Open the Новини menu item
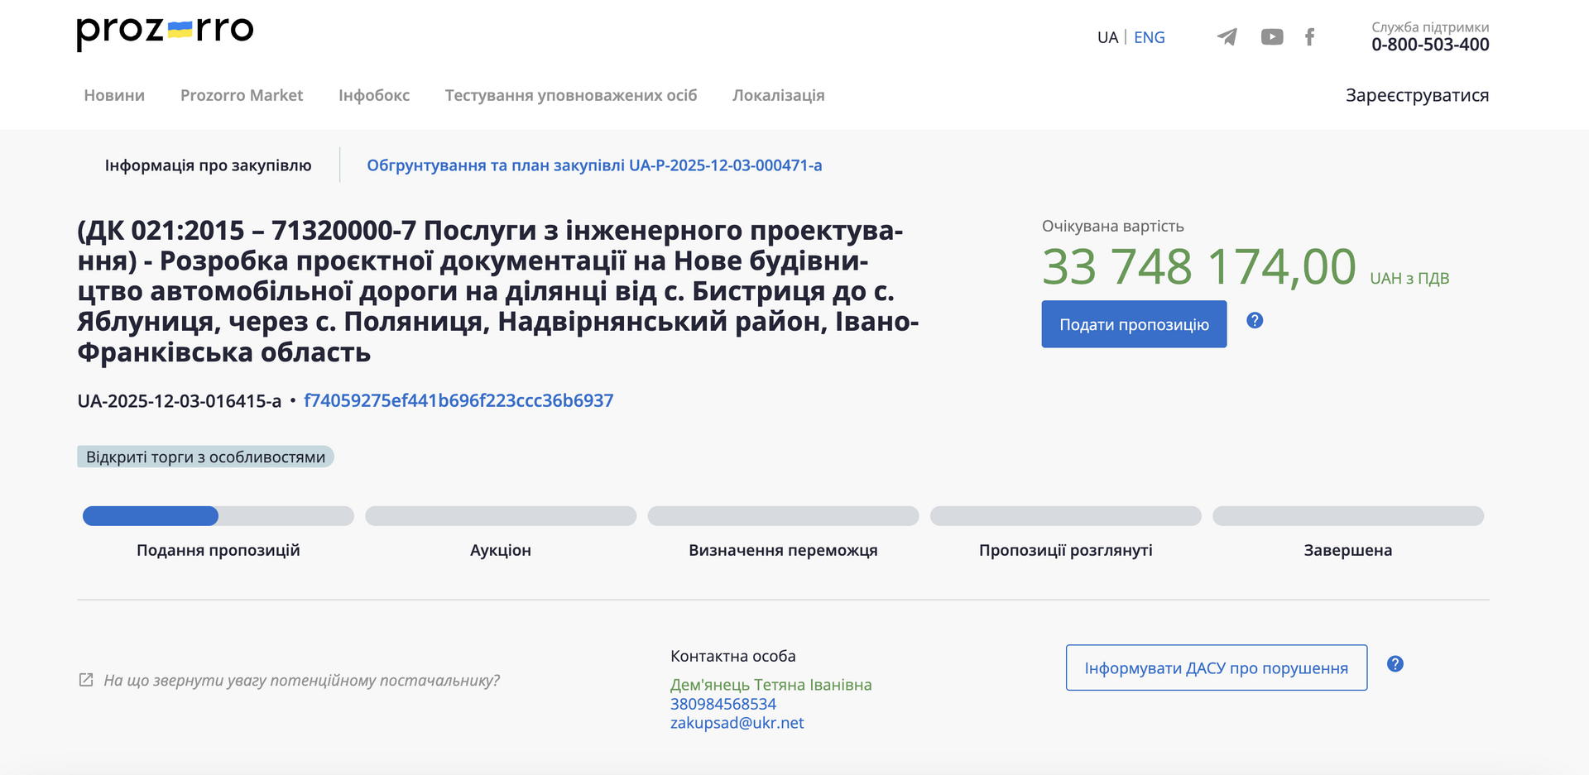The image size is (1589, 775). click(x=113, y=95)
